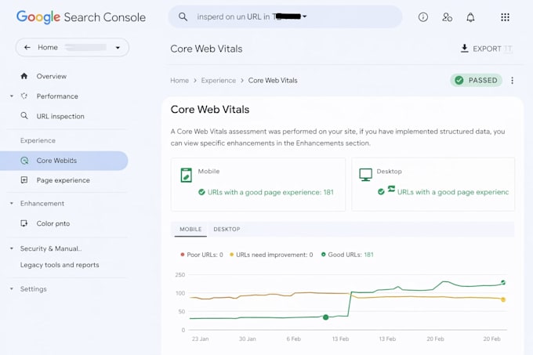
Task: Open the property selector dropdown arrow
Action: click(118, 48)
